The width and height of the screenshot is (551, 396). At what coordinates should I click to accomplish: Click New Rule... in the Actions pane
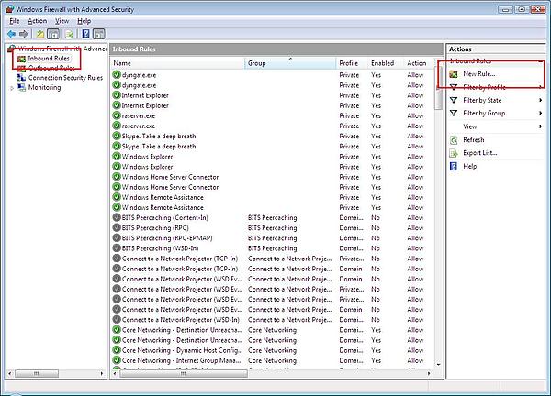pos(479,74)
